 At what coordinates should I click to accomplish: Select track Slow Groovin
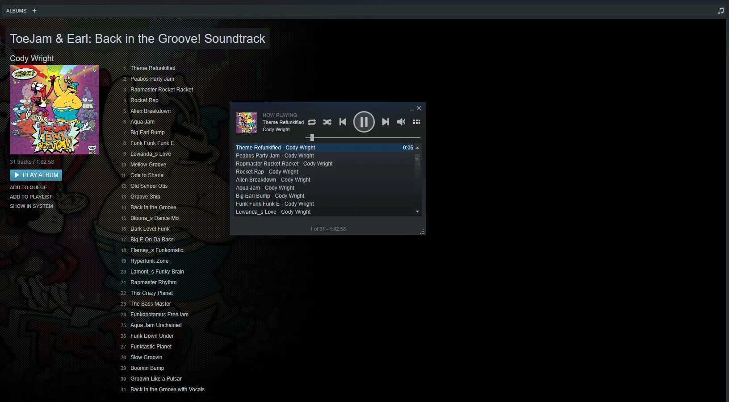[147, 357]
